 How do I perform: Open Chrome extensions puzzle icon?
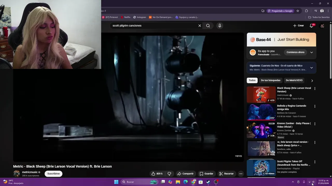coord(307,11)
